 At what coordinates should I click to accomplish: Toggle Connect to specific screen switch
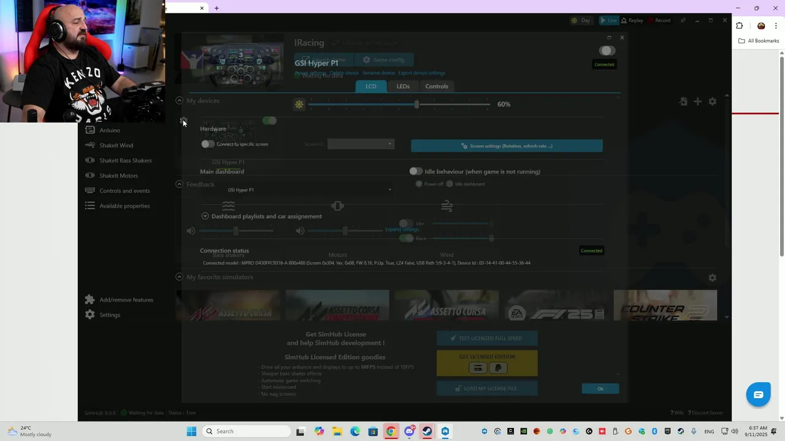click(x=208, y=144)
